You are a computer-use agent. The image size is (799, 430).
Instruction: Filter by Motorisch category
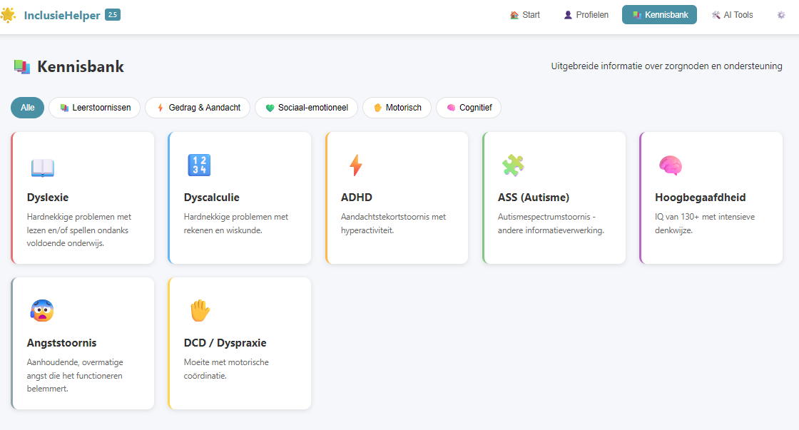(397, 108)
